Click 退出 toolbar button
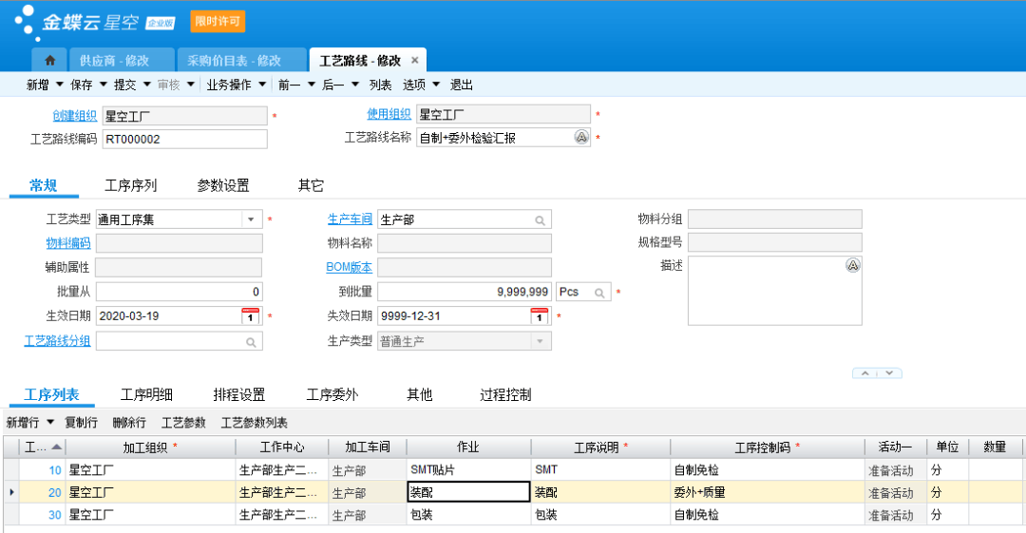Viewport: 1026px width, 533px height. [462, 85]
